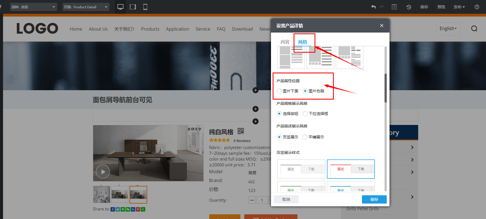Select 下拉选择框 radio option
The image size is (486, 219).
[x=305, y=114]
